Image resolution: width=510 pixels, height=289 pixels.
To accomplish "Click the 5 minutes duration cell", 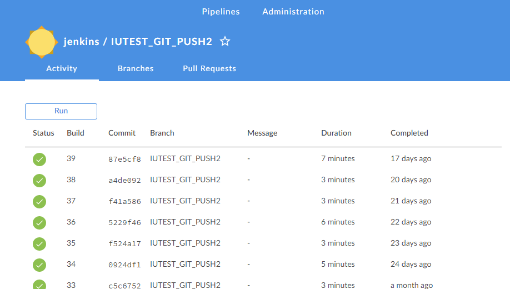I will pos(338,264).
